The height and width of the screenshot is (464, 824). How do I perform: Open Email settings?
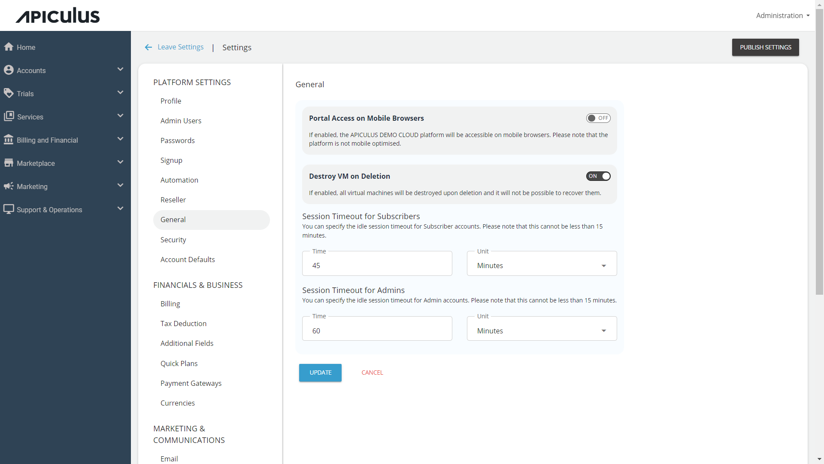coord(169,459)
